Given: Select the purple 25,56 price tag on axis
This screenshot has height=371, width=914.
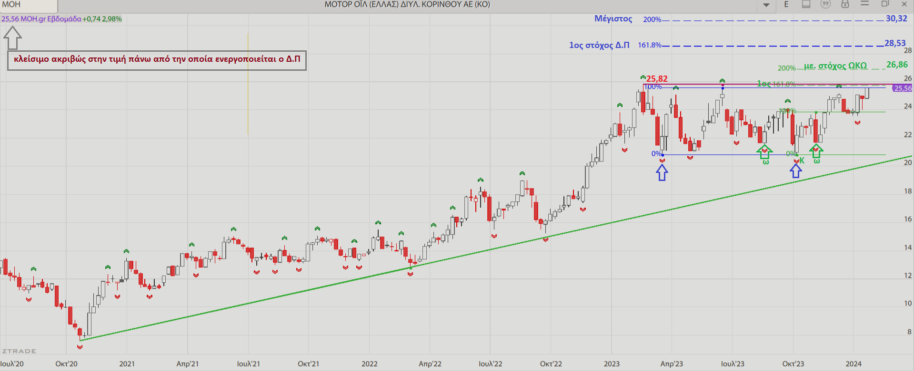Looking at the screenshot, I should coord(903,88).
